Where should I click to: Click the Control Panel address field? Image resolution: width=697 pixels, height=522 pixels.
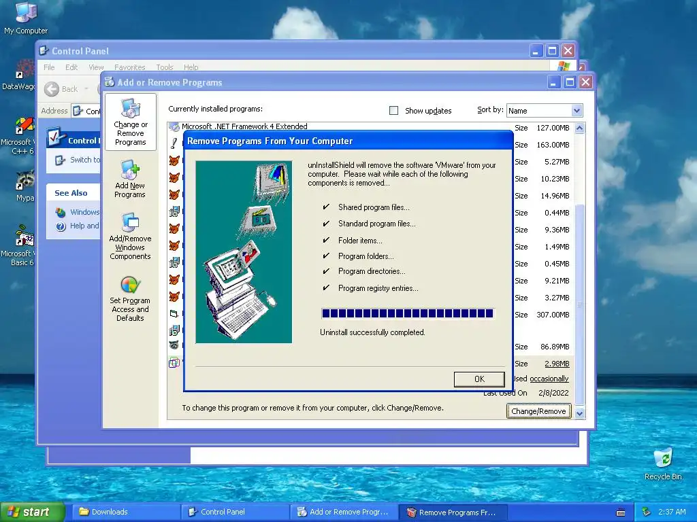click(x=86, y=111)
